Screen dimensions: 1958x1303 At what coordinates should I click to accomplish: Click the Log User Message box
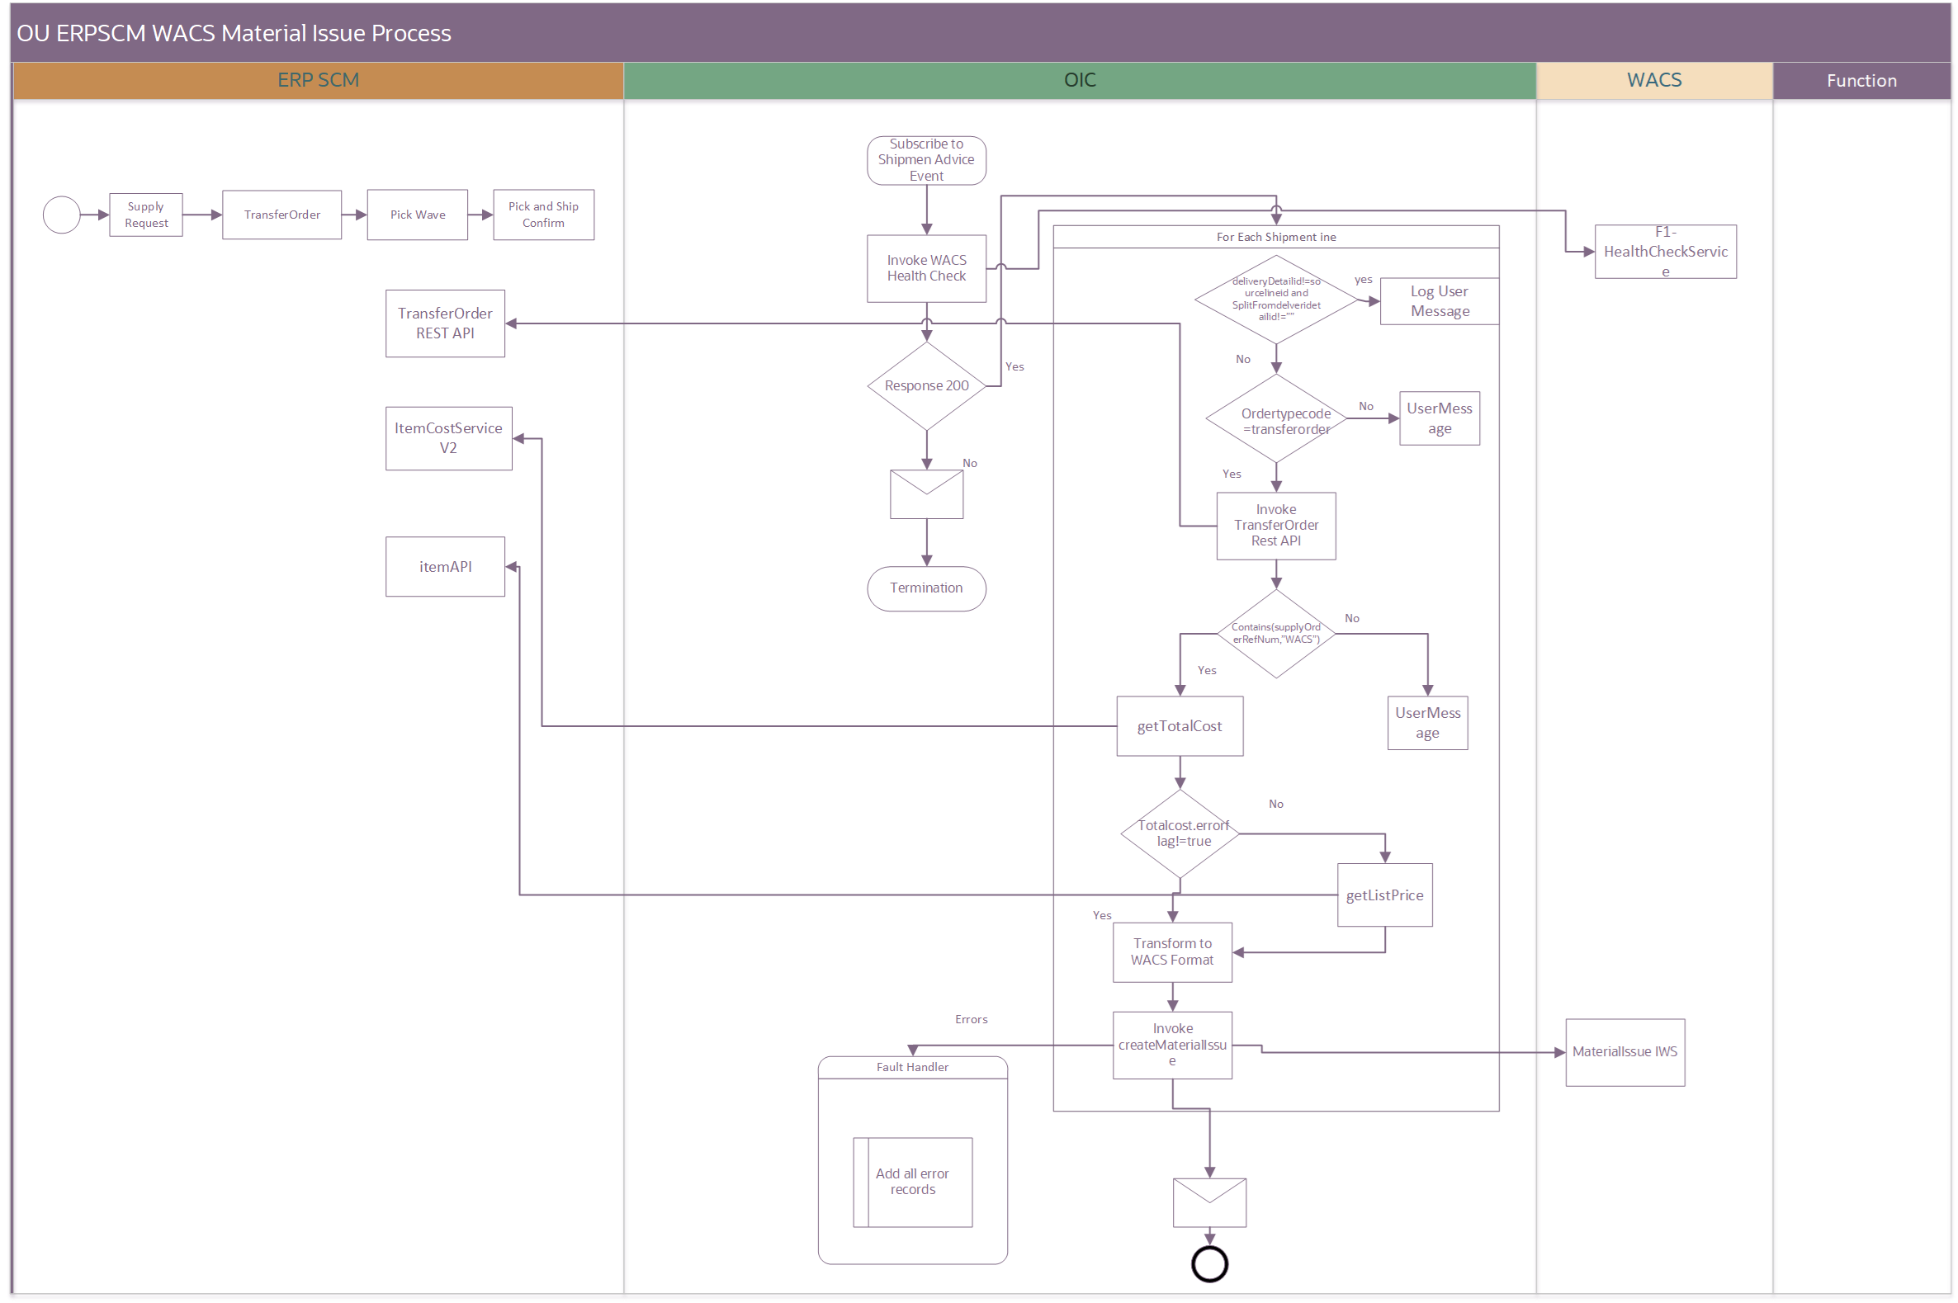coord(1440,302)
